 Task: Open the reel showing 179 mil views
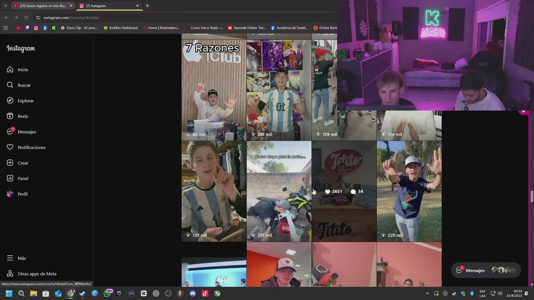tap(409, 125)
